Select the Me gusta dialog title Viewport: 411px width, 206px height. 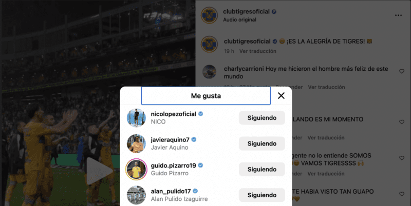[206, 96]
